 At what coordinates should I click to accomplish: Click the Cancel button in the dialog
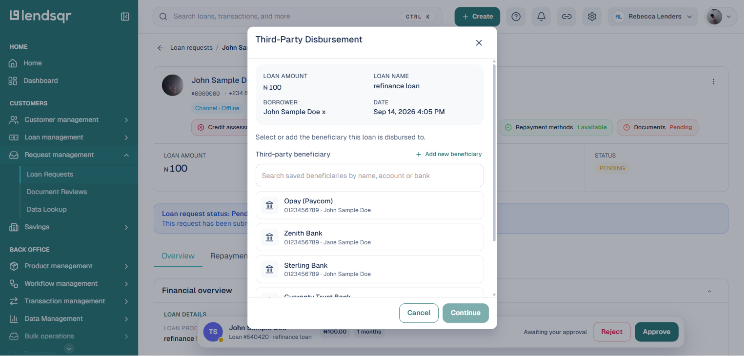419,313
